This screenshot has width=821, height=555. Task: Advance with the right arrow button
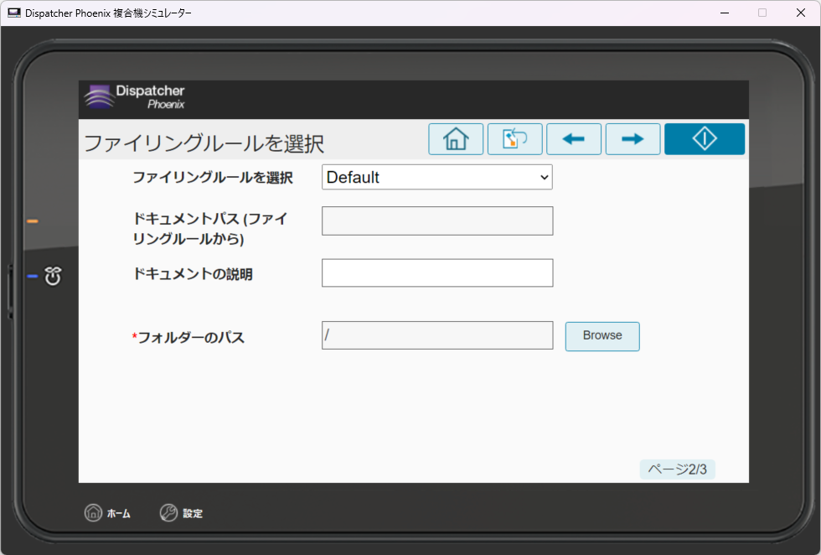coord(633,139)
